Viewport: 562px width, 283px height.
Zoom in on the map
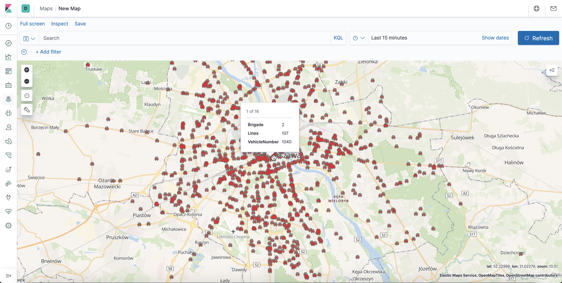(27, 70)
